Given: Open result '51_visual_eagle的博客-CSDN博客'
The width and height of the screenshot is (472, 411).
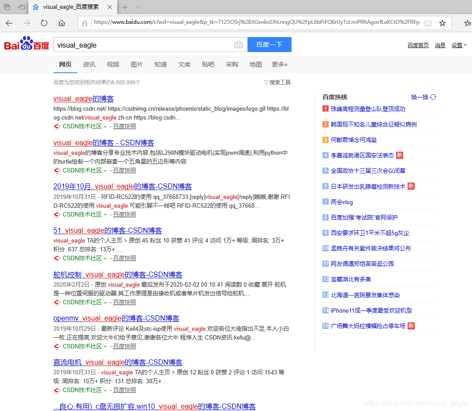Looking at the screenshot, I should (108, 231).
